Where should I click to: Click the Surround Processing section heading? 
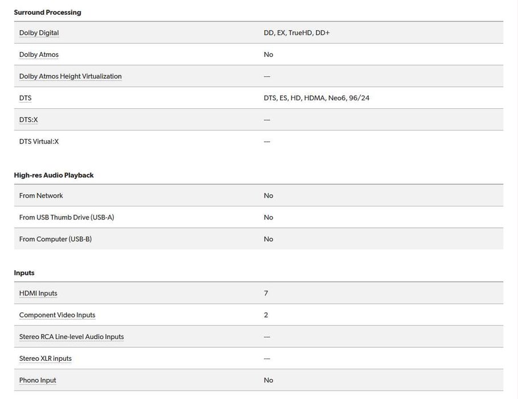pyautogui.click(x=47, y=13)
